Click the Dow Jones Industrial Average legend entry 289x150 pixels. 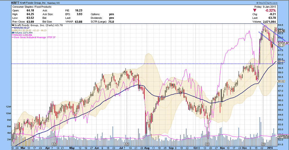click(34, 37)
